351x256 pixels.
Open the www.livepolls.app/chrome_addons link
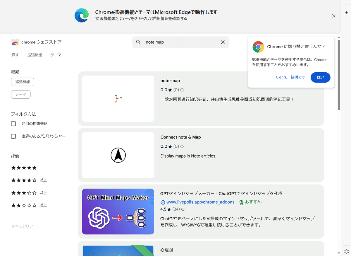click(x=200, y=202)
